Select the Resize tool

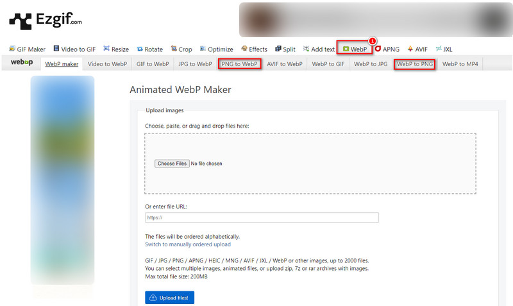115,49
